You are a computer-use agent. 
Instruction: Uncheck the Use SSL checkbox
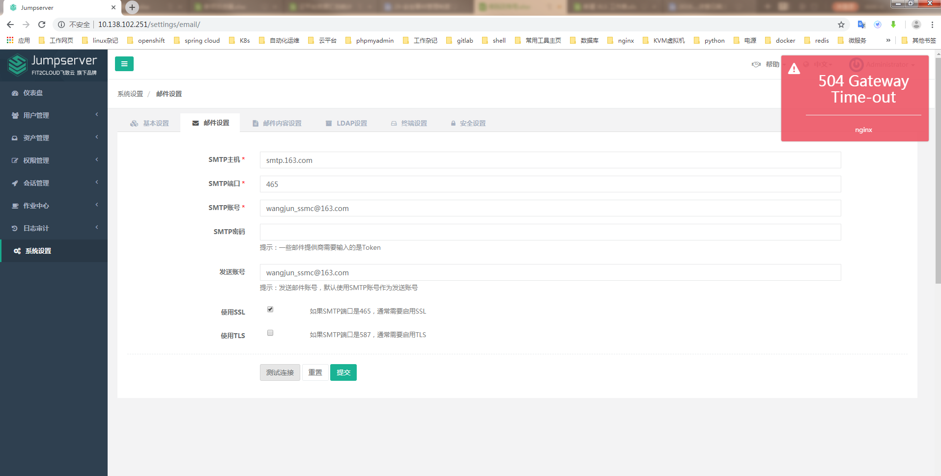(270, 309)
